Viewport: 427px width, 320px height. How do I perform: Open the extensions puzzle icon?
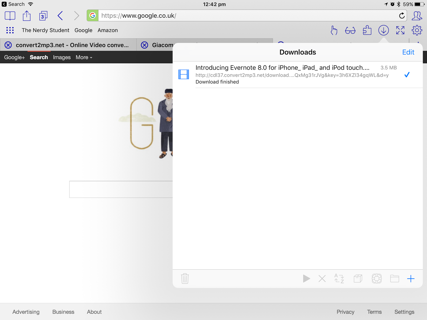click(367, 30)
